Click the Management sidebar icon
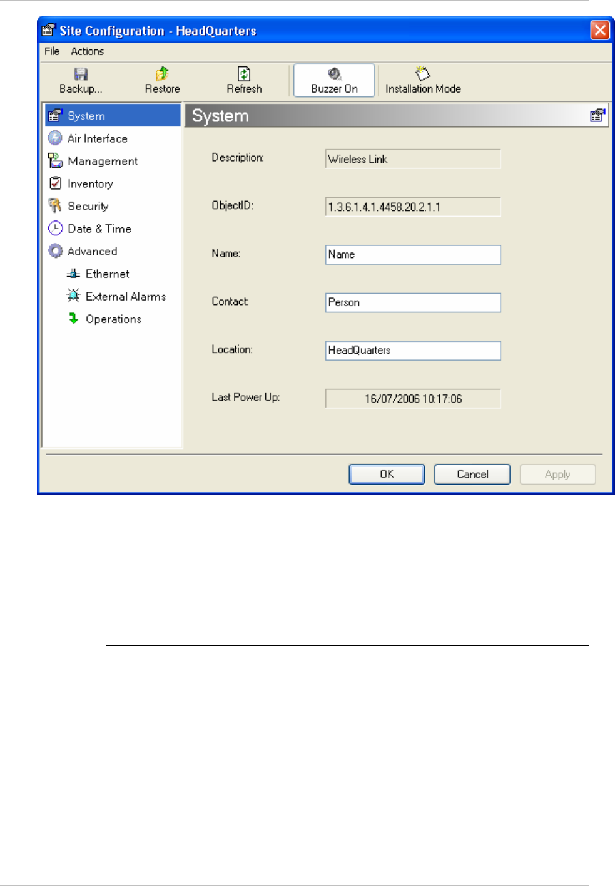615x886 pixels. (x=55, y=160)
